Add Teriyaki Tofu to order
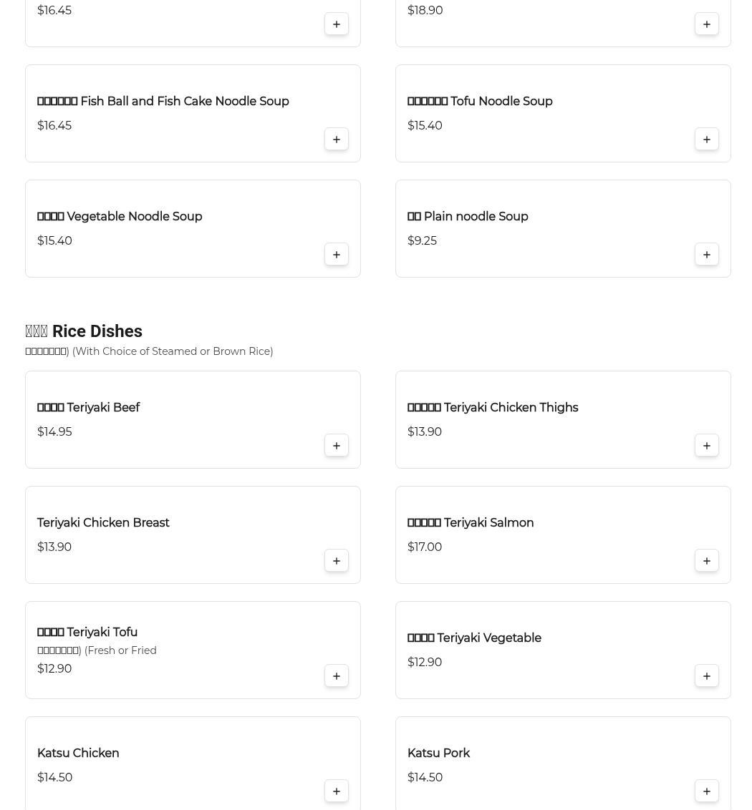The width and height of the screenshot is (752, 810). pyautogui.click(x=336, y=675)
